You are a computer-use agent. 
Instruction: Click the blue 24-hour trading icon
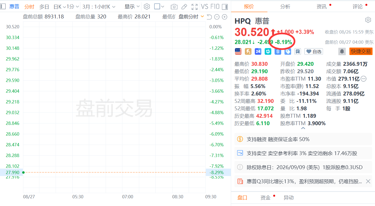click(258, 51)
